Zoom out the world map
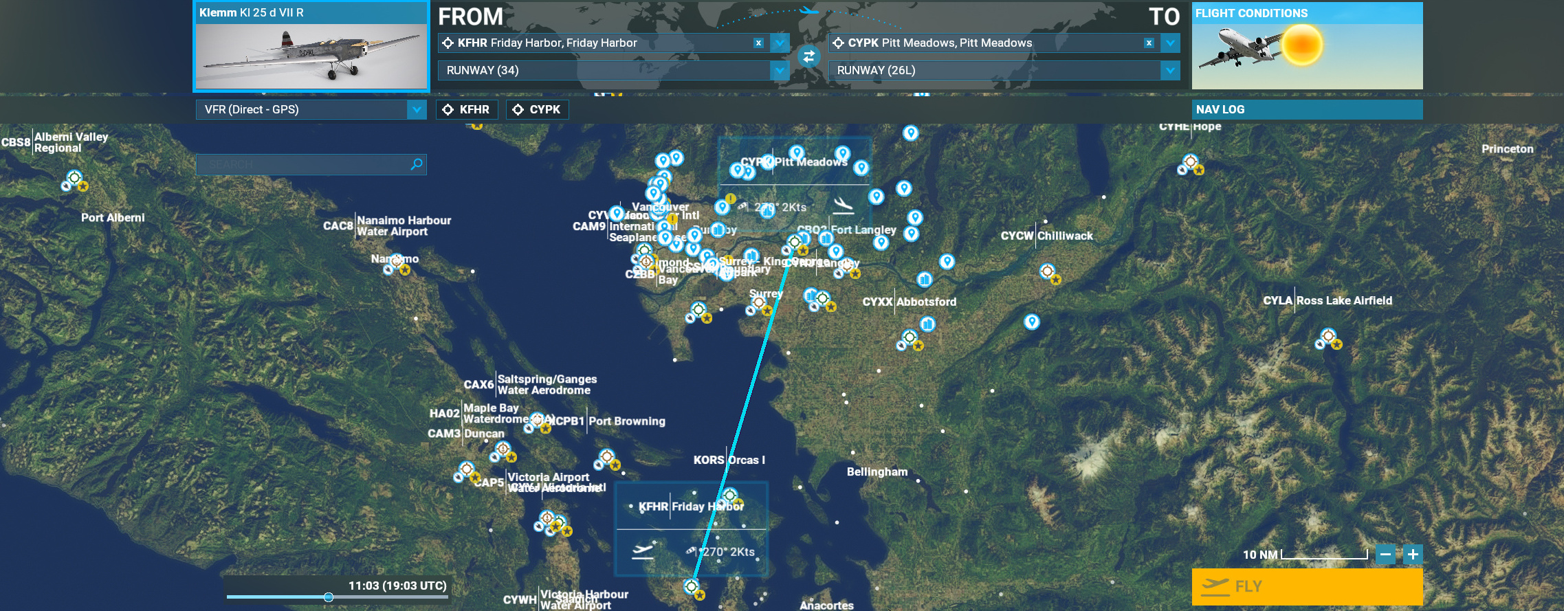This screenshot has height=611, width=1564. point(1386,555)
